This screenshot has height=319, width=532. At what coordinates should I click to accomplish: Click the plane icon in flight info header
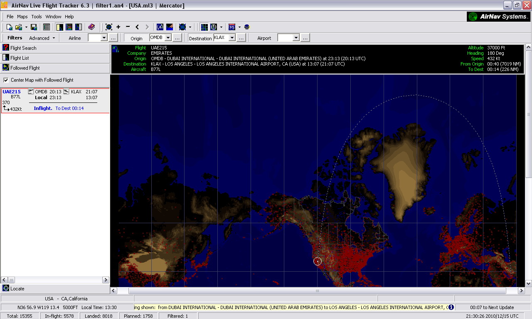click(x=115, y=49)
